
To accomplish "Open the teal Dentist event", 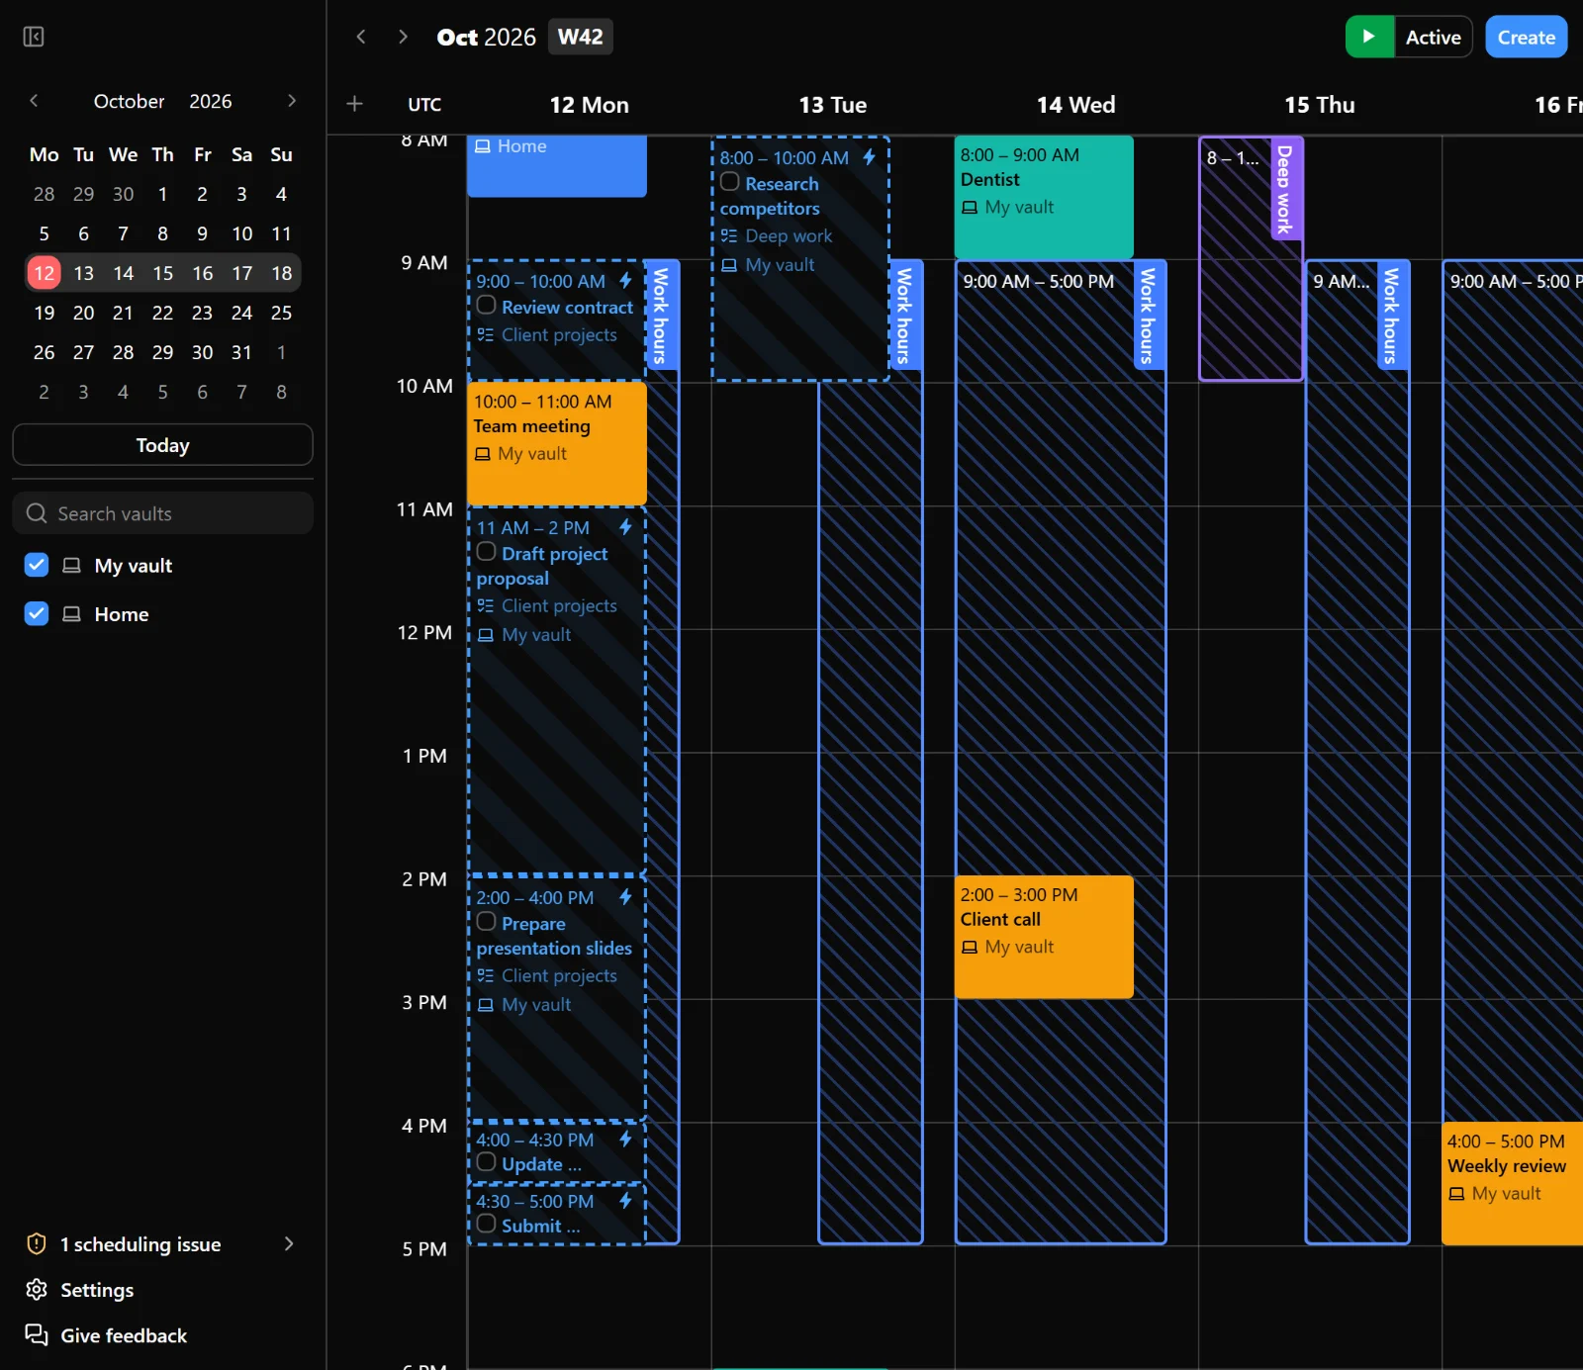I will [x=1044, y=197].
